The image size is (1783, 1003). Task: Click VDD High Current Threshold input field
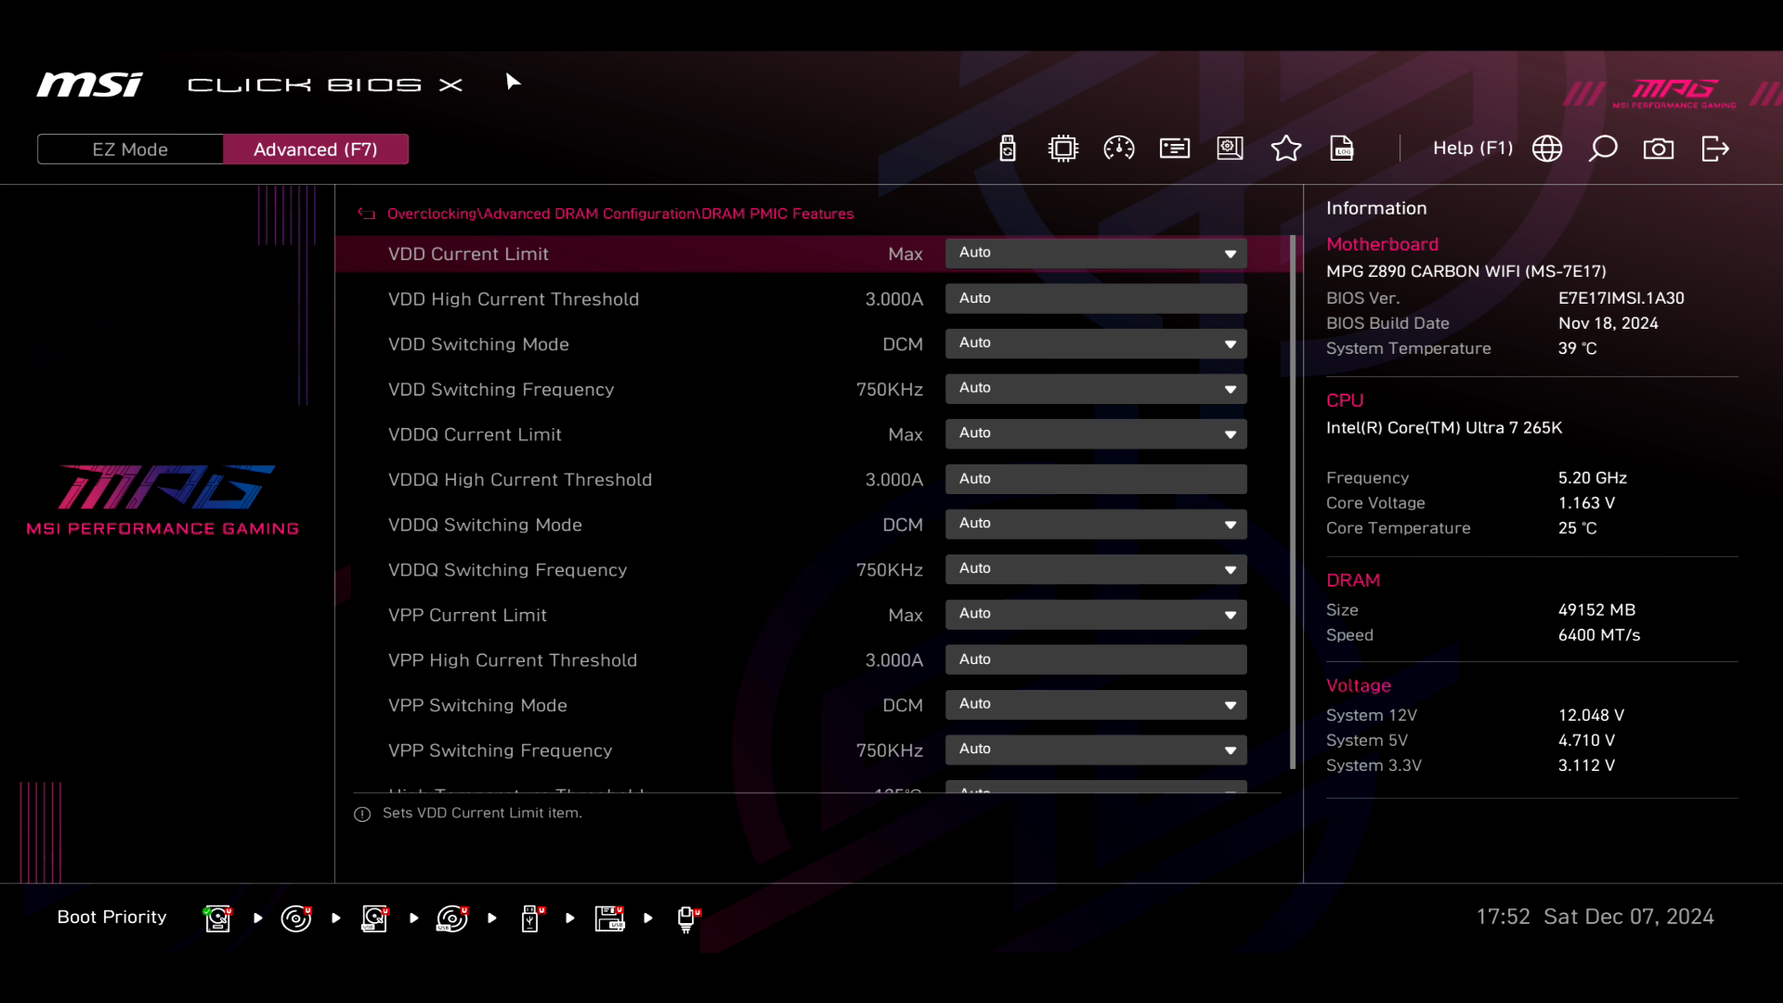1096,299
